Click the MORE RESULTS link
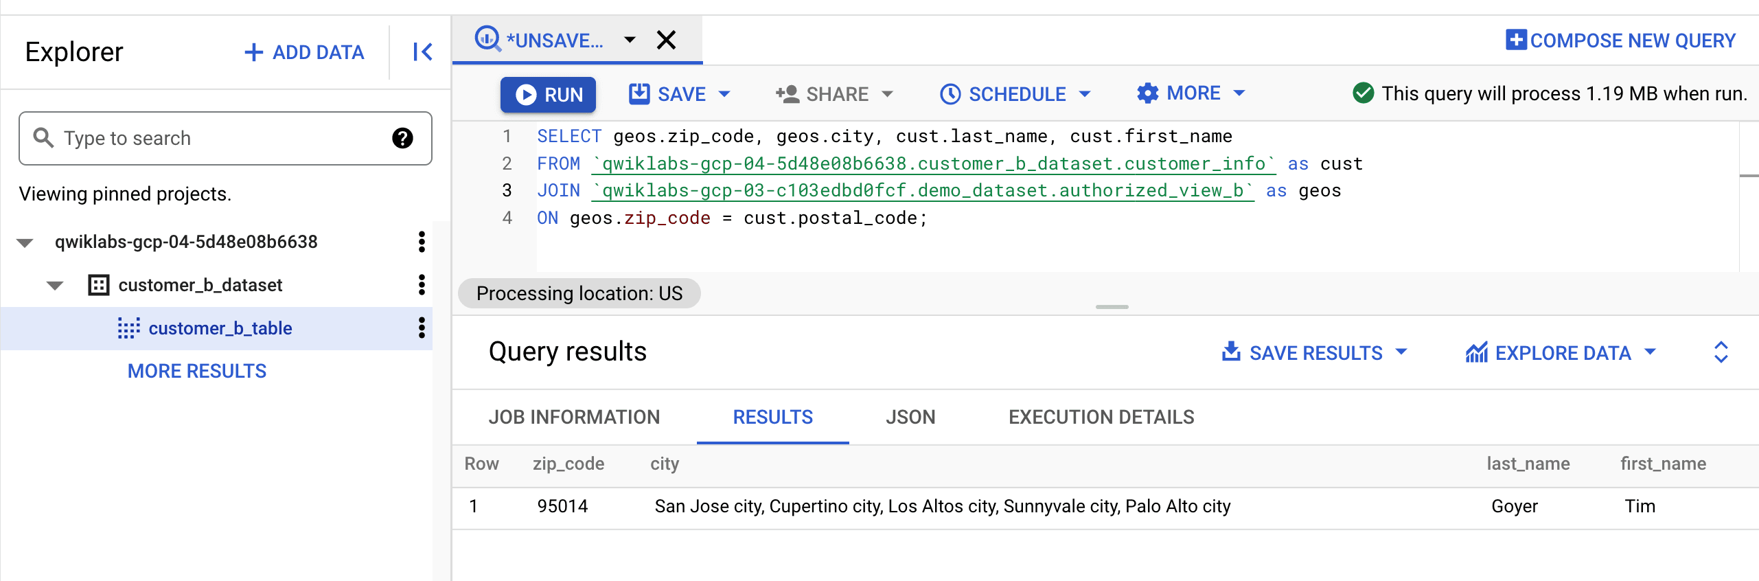Image resolution: width=1759 pixels, height=581 pixels. 197,371
